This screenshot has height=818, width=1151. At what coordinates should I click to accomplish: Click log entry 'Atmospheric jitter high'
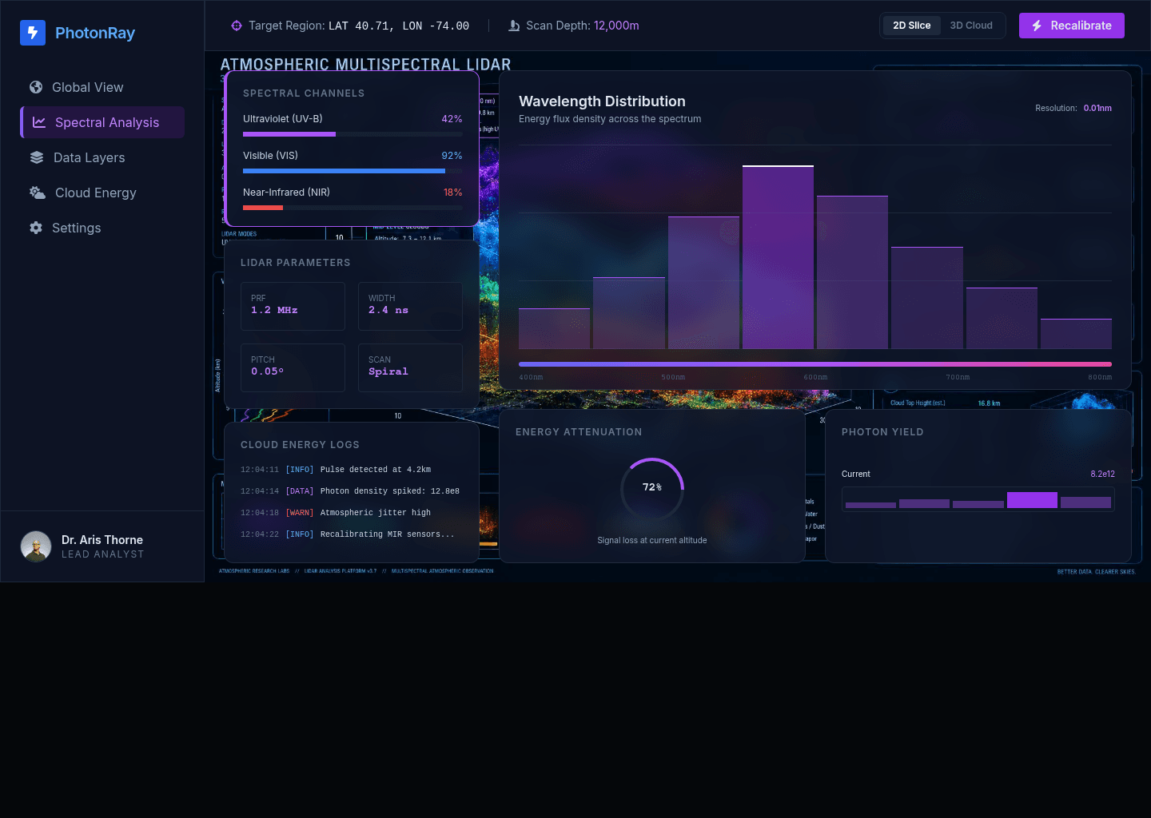(352, 513)
